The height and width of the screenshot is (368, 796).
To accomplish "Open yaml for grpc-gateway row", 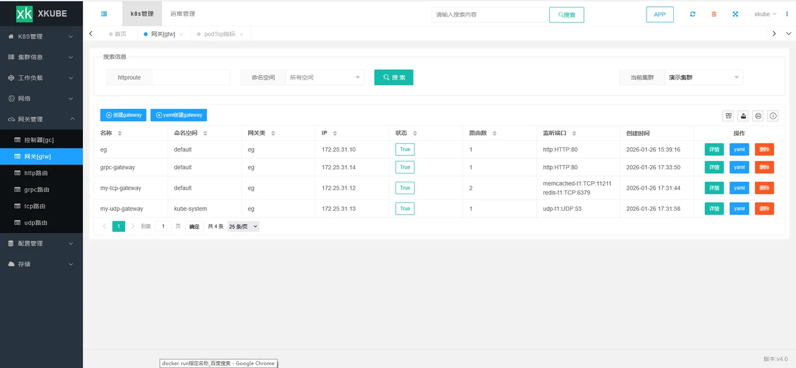I will point(739,167).
